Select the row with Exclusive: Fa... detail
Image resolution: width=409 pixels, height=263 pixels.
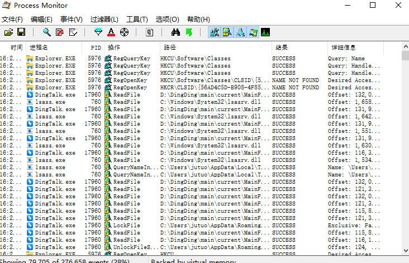point(192,226)
